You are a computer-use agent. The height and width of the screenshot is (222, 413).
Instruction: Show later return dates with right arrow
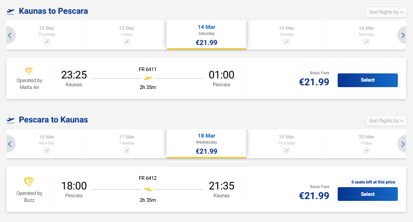pos(403,144)
